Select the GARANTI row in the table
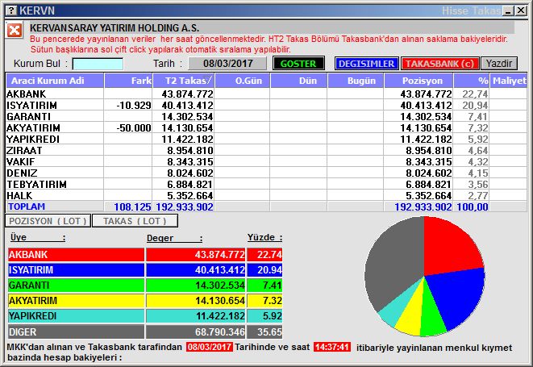The image size is (533, 367). [266, 116]
